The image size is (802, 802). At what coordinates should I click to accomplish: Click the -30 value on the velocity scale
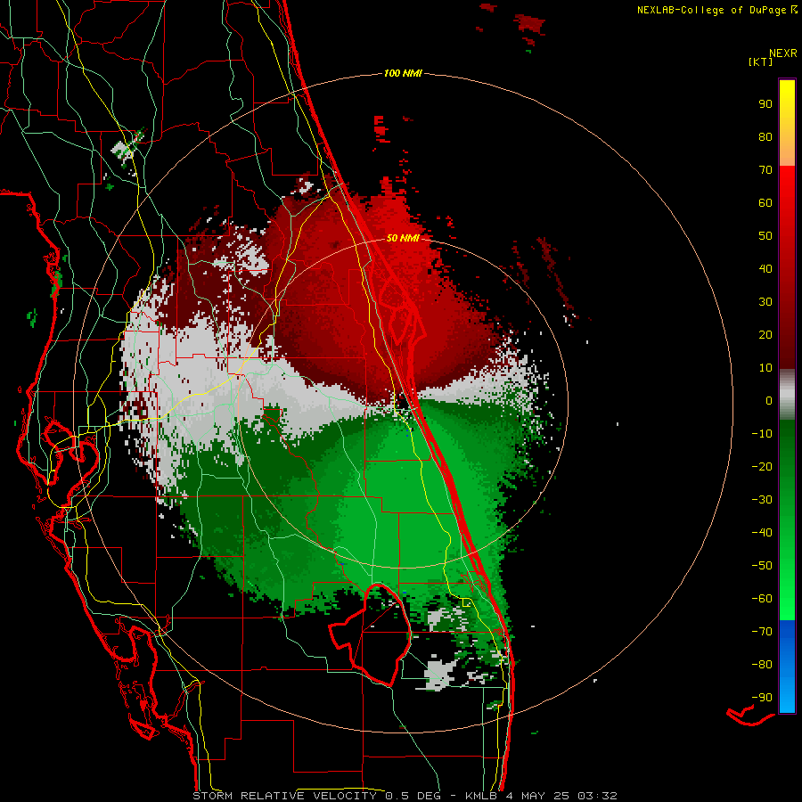coord(762,500)
